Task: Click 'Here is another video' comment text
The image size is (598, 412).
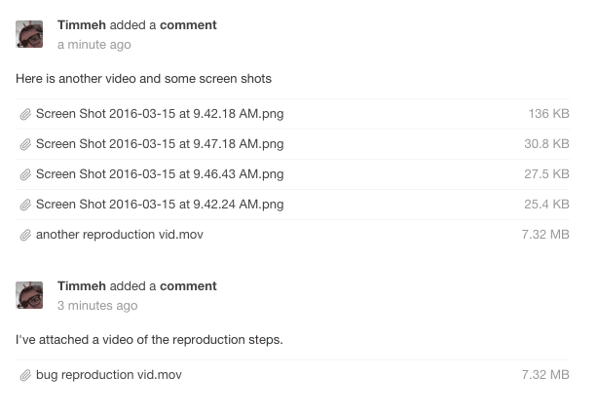Action: pos(143,78)
